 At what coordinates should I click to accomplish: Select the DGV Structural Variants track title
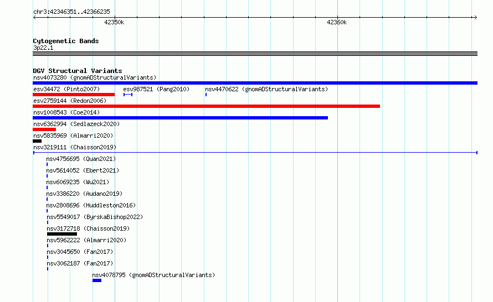[x=78, y=71]
